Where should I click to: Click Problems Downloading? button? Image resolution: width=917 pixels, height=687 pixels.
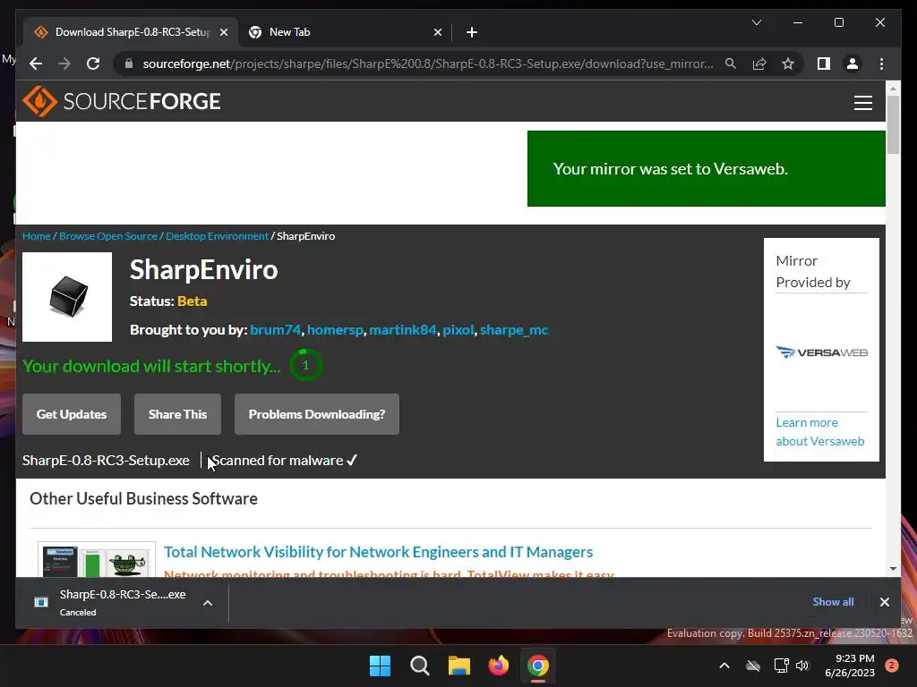(316, 414)
